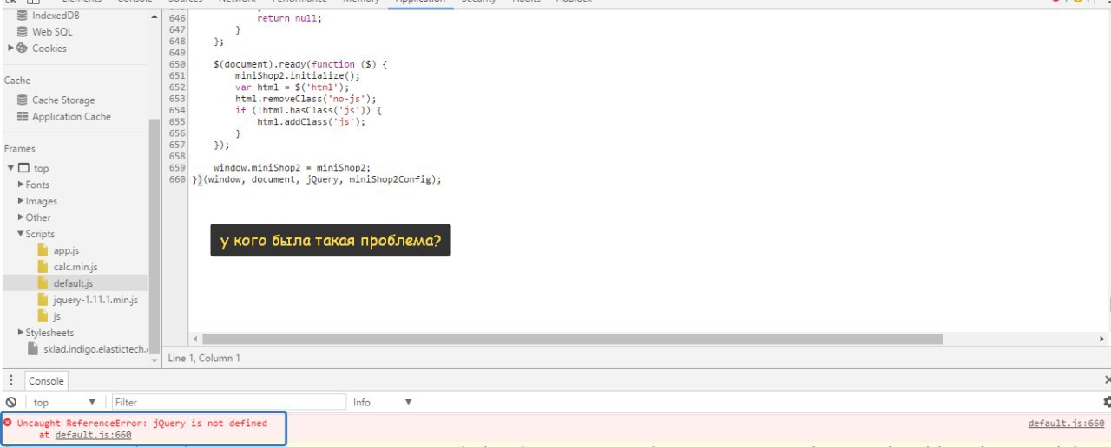
Task: Select jquery-1.11.1.min.js script file
Action: 95,300
